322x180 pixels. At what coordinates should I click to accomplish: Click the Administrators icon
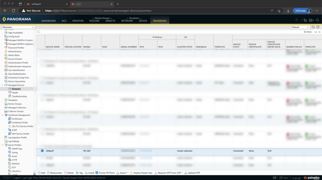(6, 51)
